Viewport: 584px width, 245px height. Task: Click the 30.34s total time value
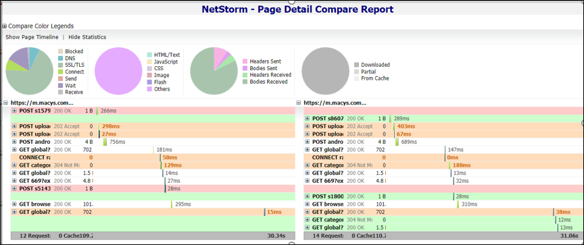pos(276,236)
